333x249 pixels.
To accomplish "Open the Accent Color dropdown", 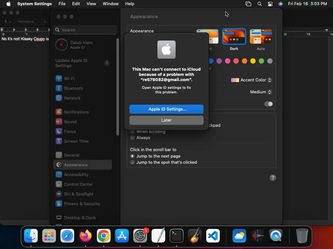I will tap(251, 80).
